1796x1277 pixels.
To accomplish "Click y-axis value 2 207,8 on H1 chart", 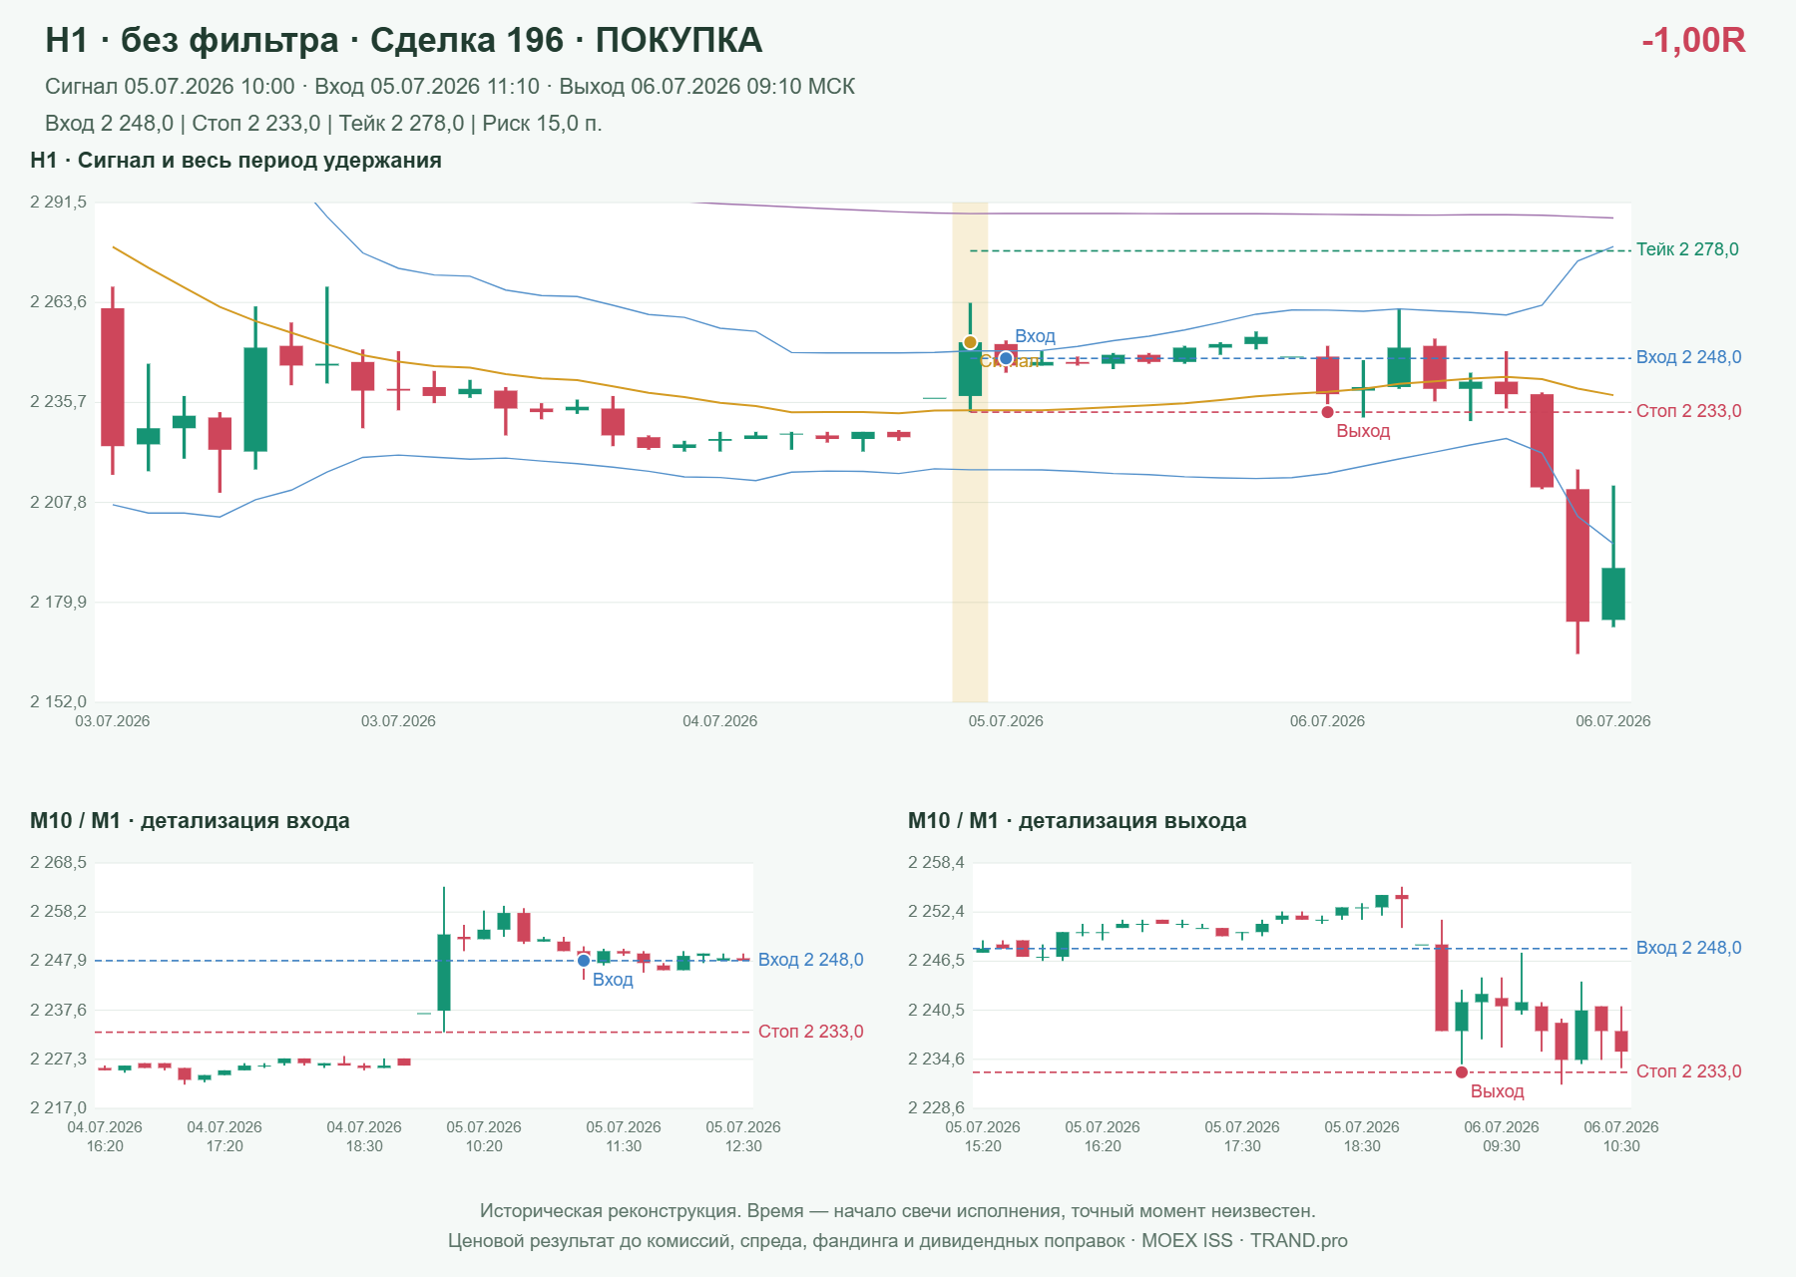I will (58, 503).
